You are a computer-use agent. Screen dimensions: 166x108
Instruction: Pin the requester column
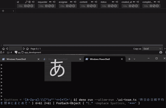[54, 2]
